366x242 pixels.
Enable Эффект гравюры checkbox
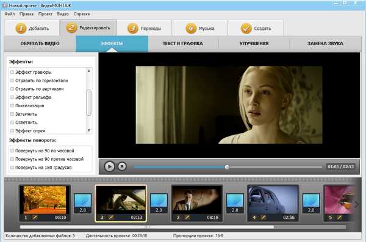(x=12, y=72)
